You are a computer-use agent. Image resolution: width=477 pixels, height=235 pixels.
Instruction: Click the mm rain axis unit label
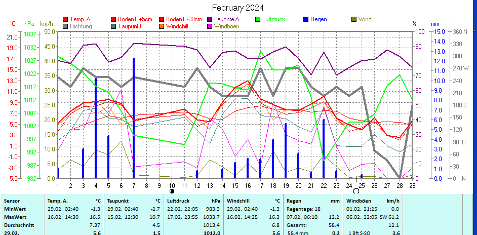click(435, 24)
